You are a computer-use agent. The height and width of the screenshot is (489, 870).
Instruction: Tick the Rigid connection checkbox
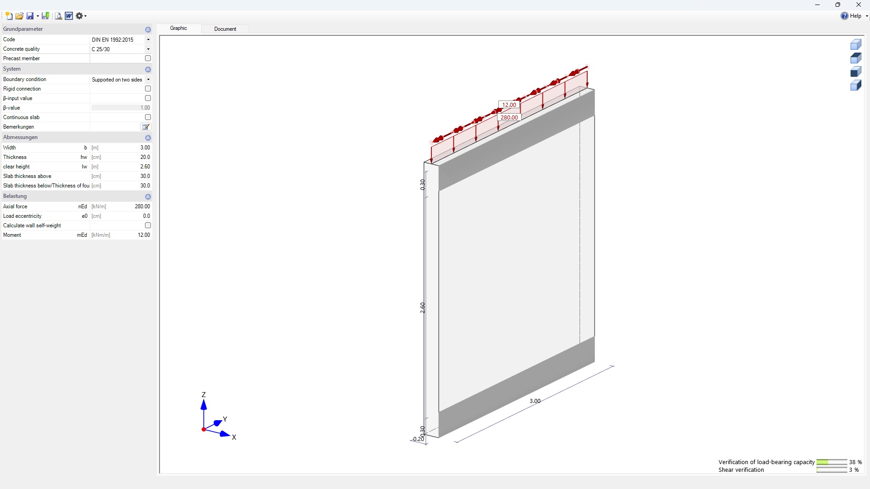click(148, 89)
